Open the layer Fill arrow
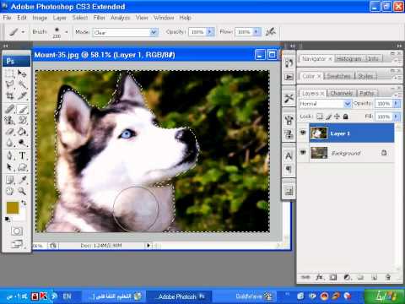Viewport: 405px width, 304px height. pyautogui.click(x=396, y=117)
